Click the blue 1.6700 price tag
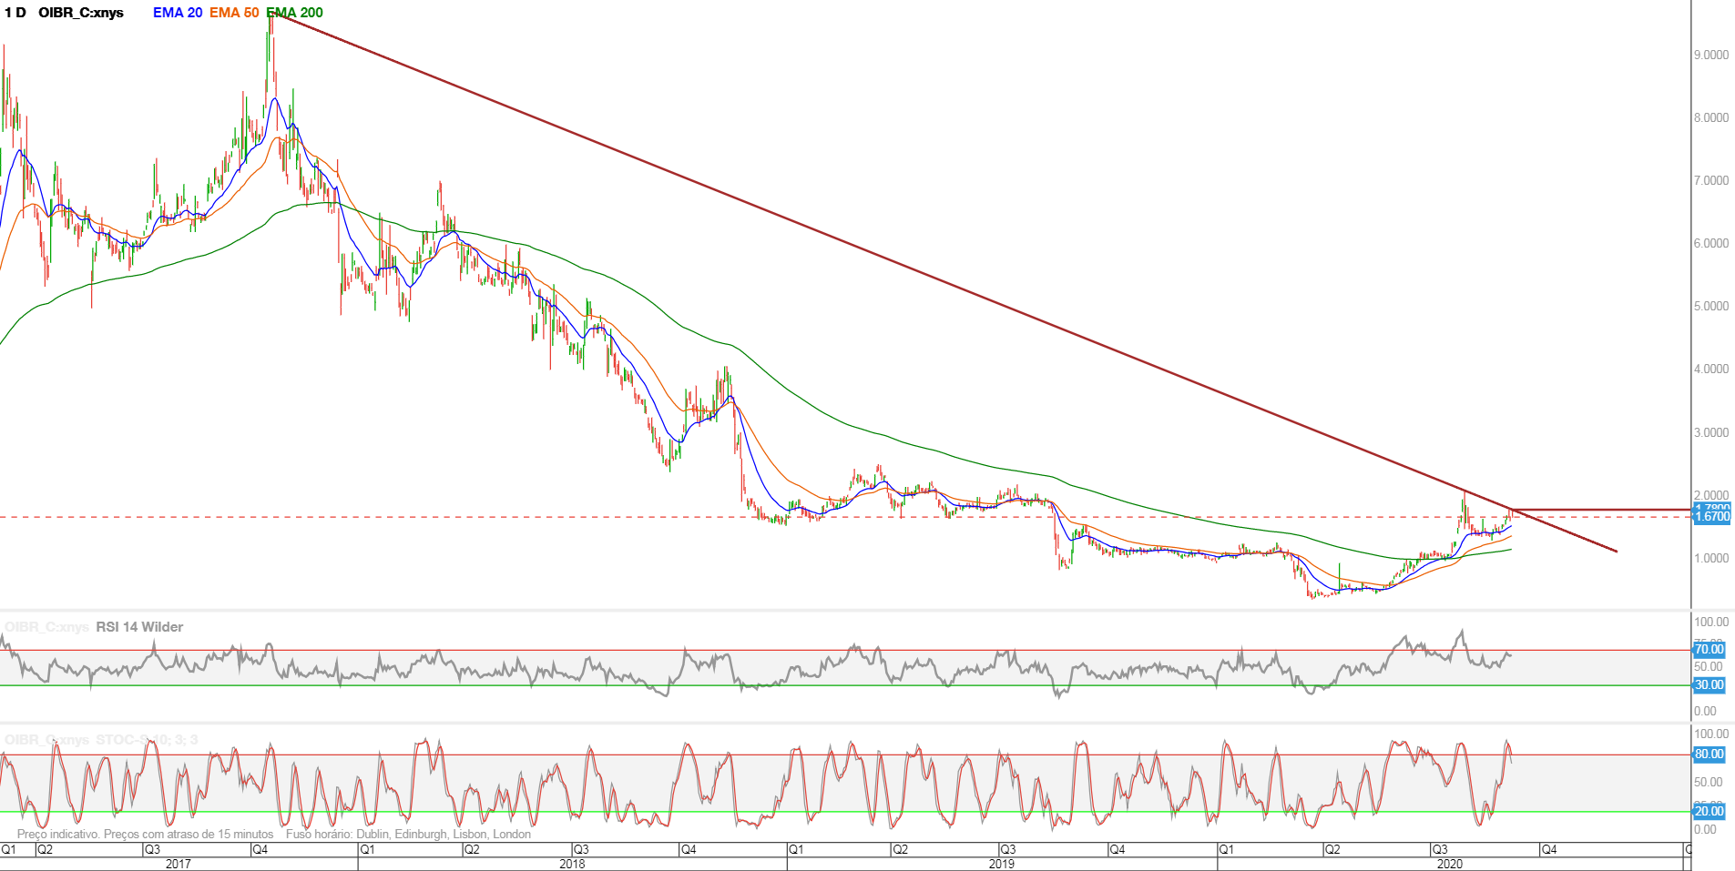This screenshot has height=871, width=1735. (x=1711, y=517)
